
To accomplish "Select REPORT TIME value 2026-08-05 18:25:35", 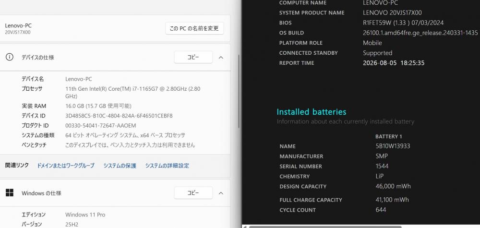I will pos(394,63).
